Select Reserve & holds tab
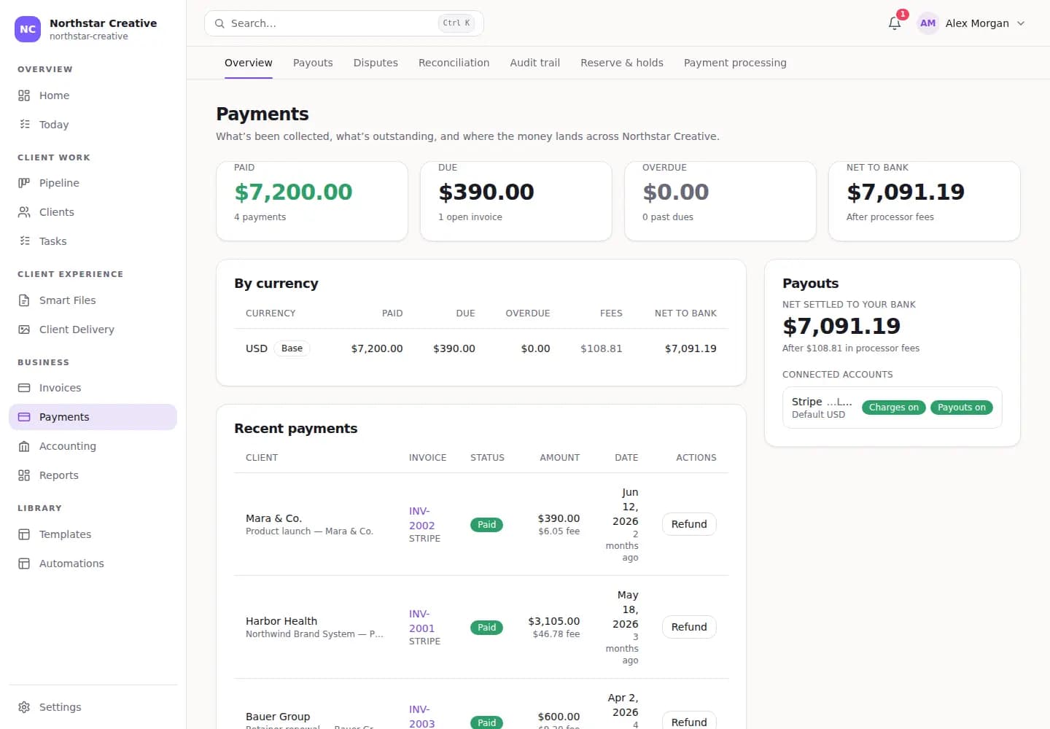The image size is (1050, 729). (622, 63)
